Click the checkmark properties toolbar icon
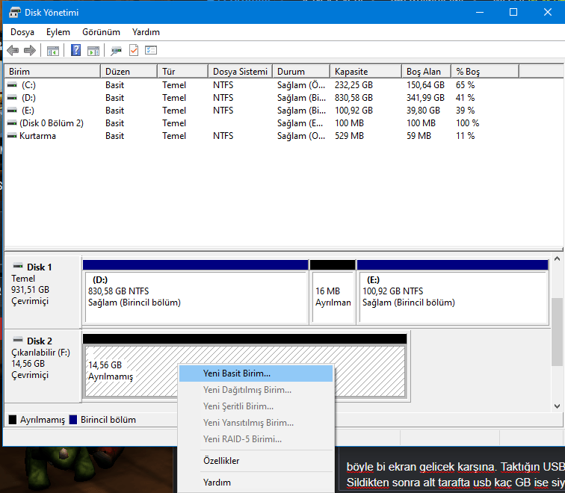 point(134,50)
